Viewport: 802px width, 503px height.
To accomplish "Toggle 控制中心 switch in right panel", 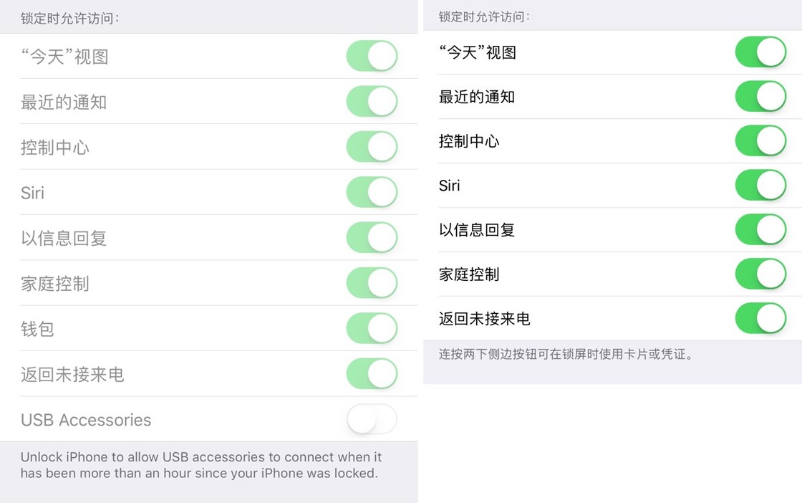I will (760, 141).
